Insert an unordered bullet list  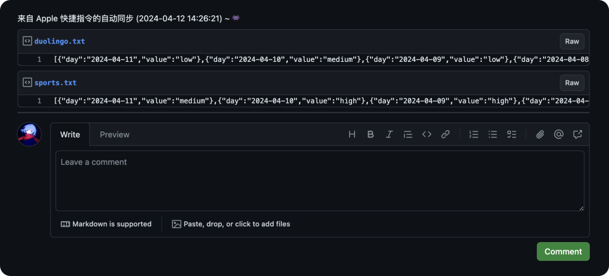point(492,134)
